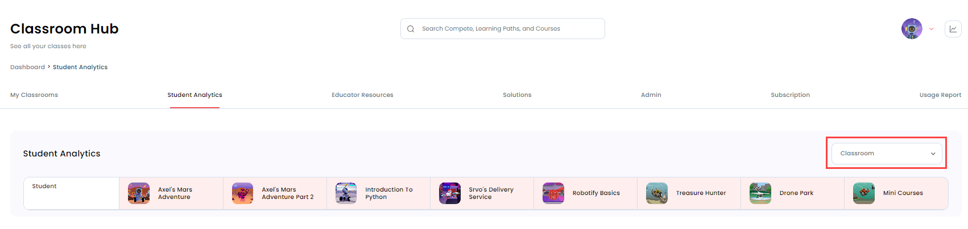The height and width of the screenshot is (229, 968).
Task: Select the Robotify Basics course icon
Action: click(553, 193)
